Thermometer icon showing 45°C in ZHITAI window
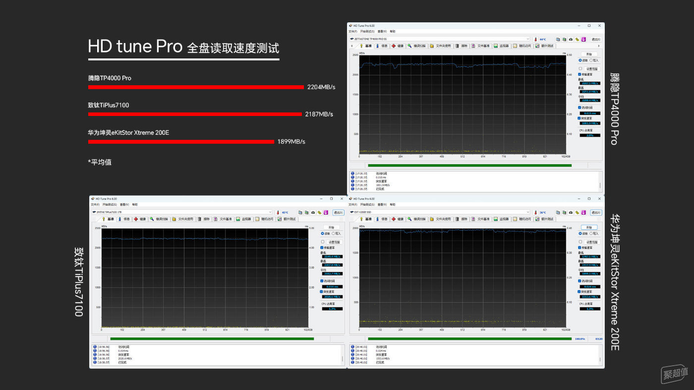The width and height of the screenshot is (694, 390). [x=278, y=213]
